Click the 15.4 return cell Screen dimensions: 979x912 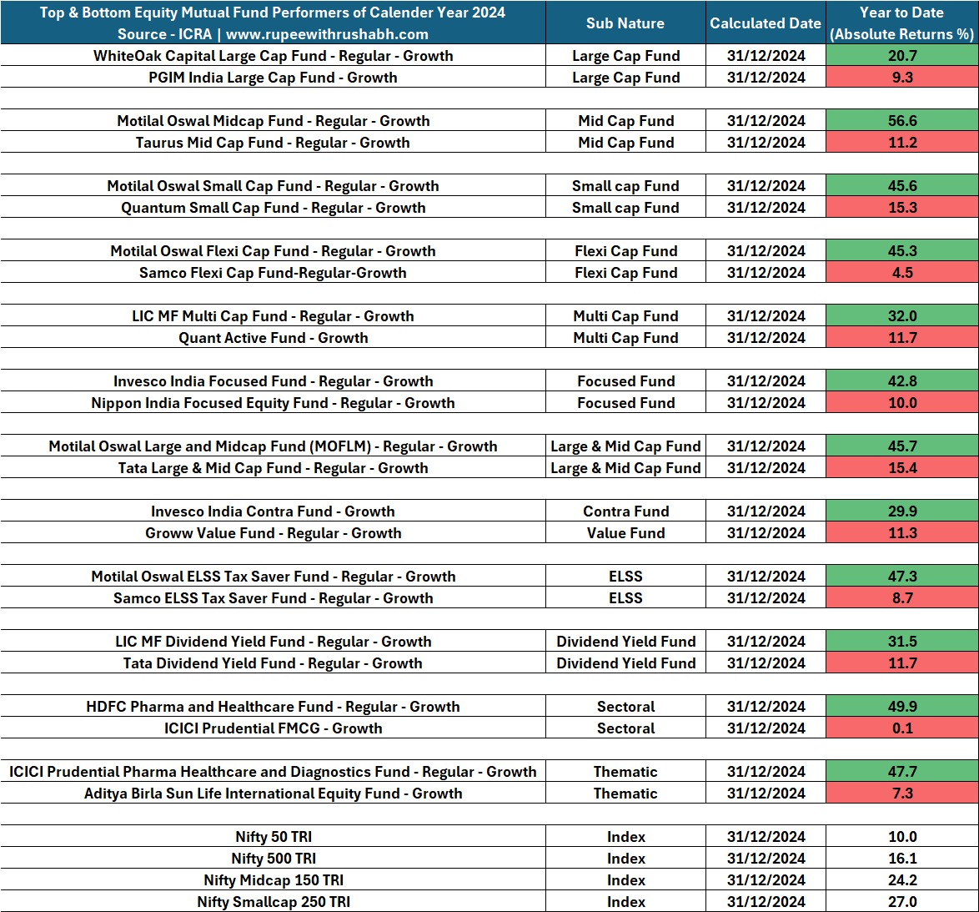point(902,468)
